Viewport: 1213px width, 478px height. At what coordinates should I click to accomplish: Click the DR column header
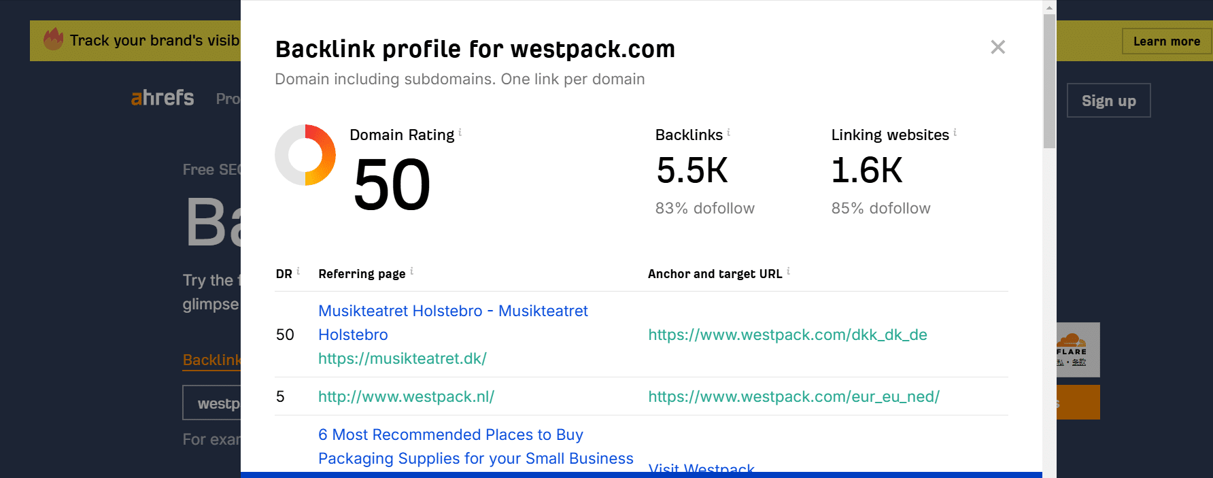[284, 274]
